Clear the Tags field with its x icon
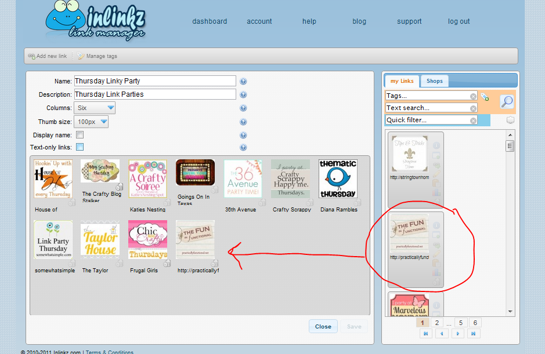545x354 pixels. [473, 97]
